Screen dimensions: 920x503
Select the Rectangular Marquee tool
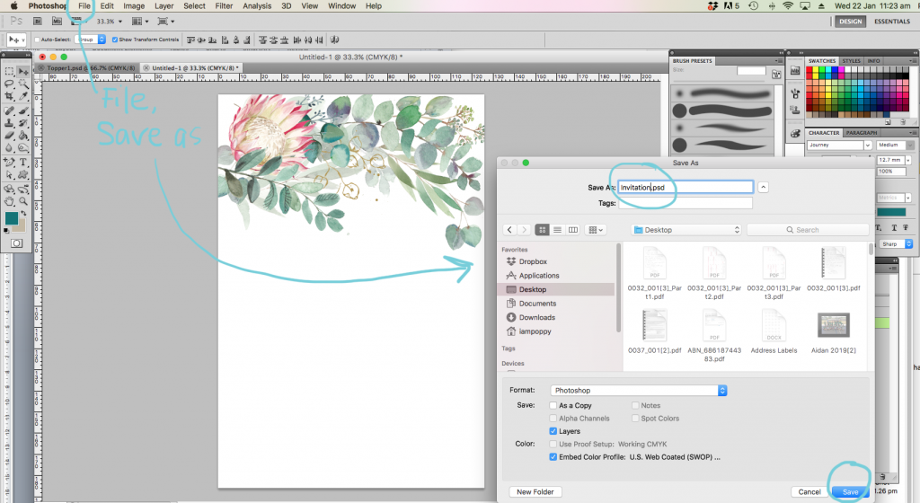(8, 71)
